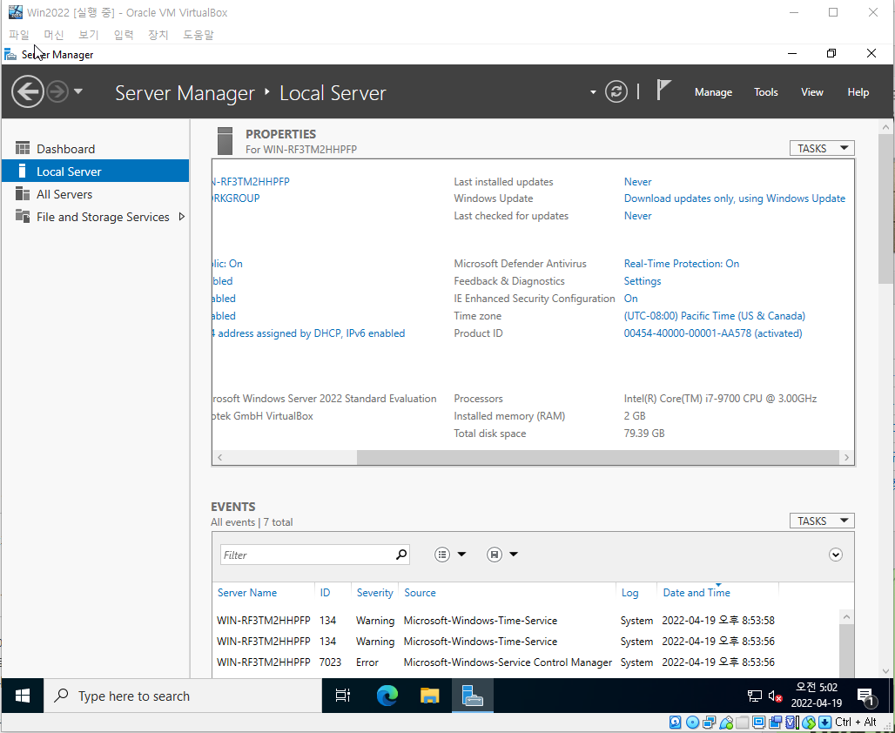The image size is (895, 733).
Task: Sort events by Date and Time column
Action: 696,593
